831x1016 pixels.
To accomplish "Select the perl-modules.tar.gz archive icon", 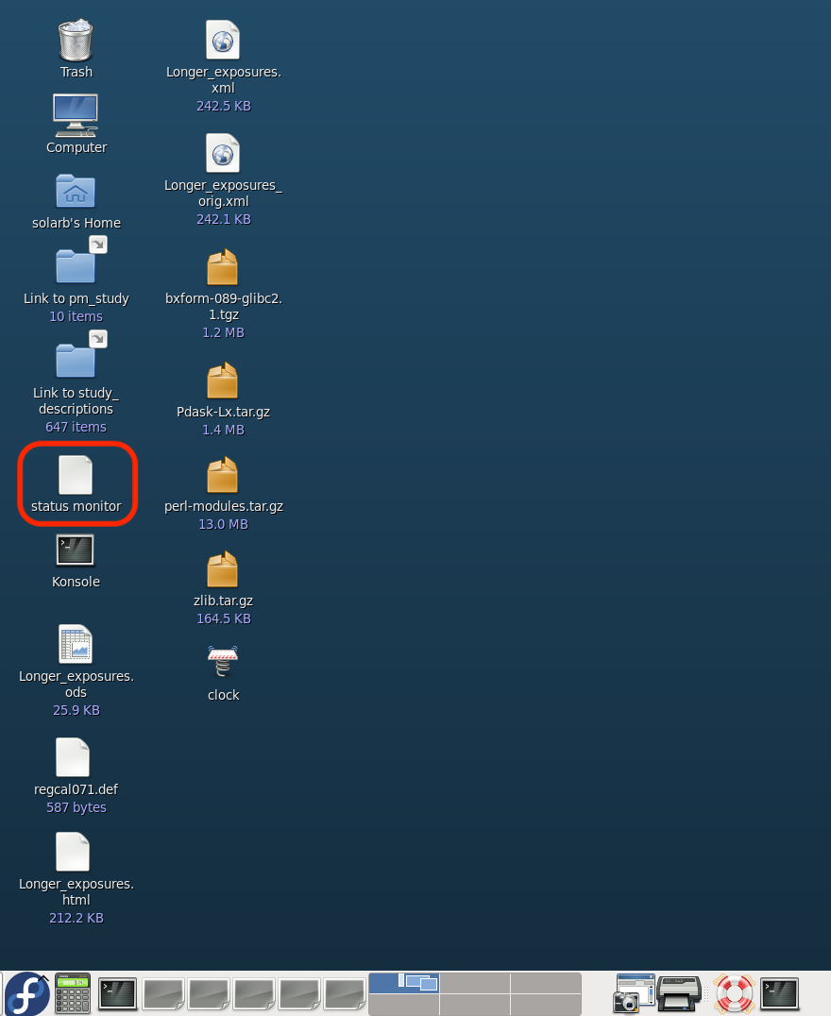I will [222, 476].
